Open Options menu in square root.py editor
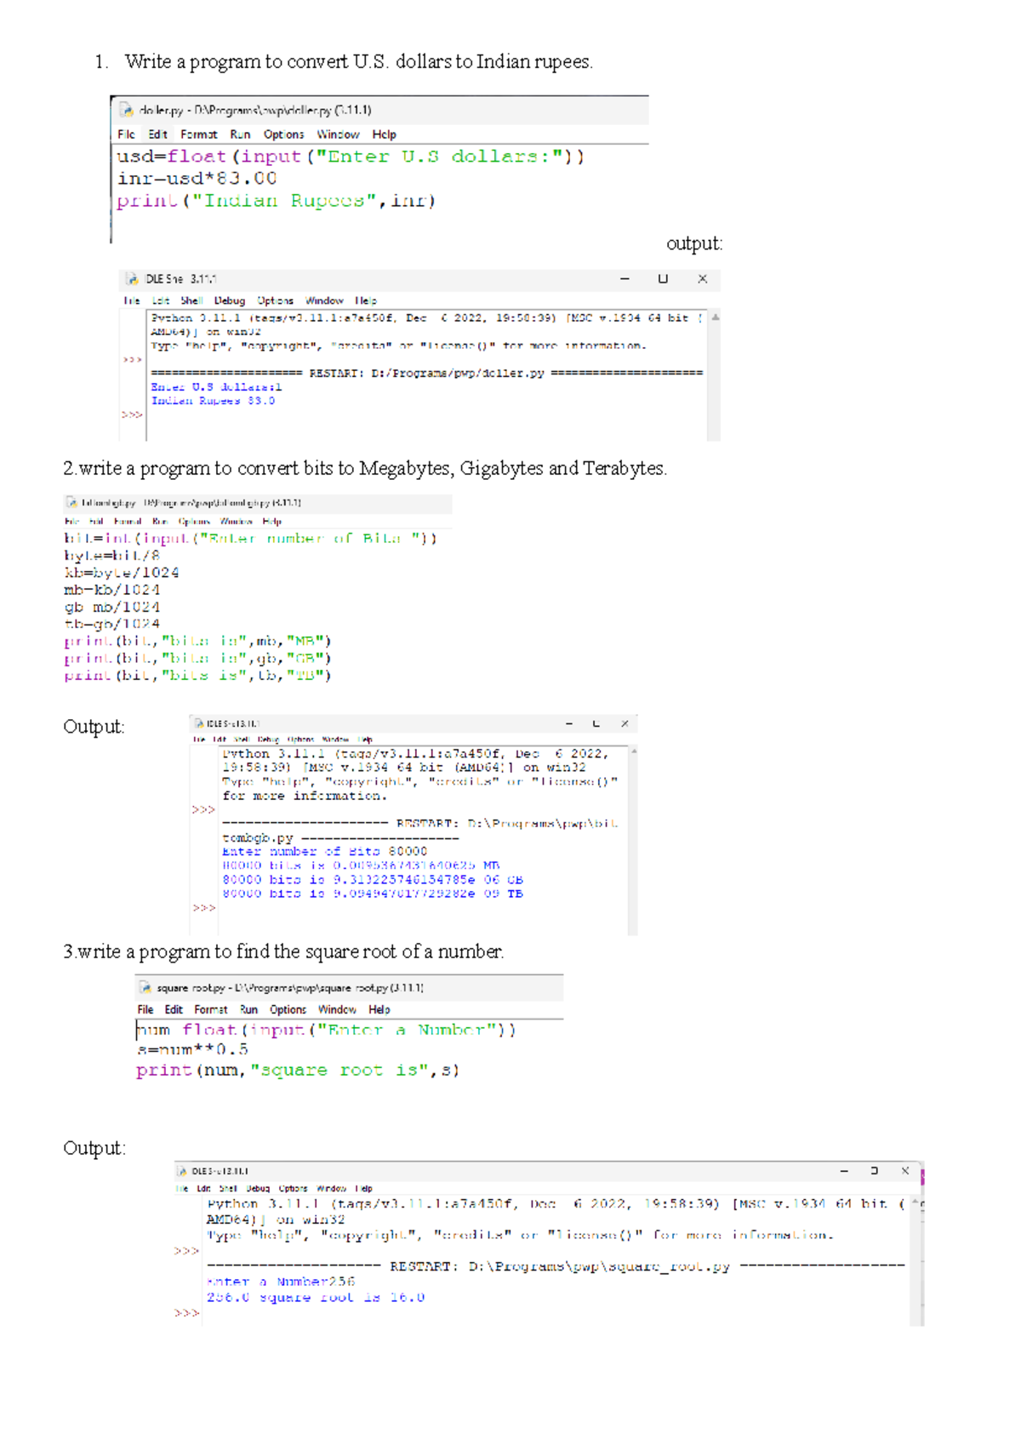Viewport: 1021px width, 1445px height. (288, 1010)
